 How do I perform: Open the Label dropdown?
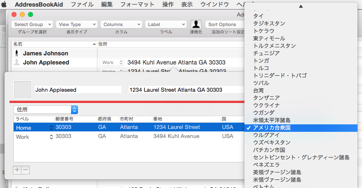(x=166, y=24)
